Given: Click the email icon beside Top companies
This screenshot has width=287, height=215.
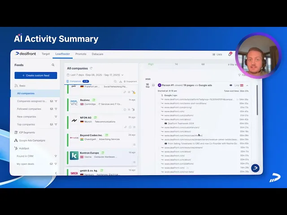Looking at the screenshot, I should (x=52, y=125).
